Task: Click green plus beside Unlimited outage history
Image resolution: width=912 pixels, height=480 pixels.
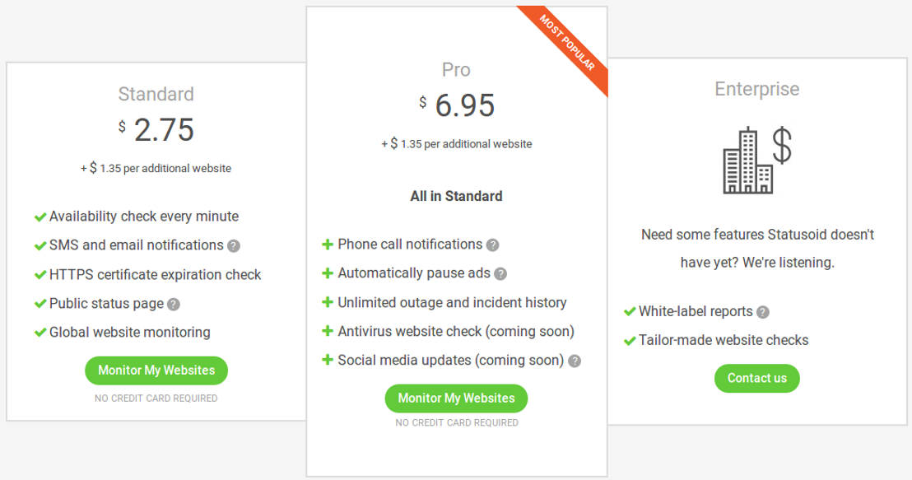Action: (328, 302)
